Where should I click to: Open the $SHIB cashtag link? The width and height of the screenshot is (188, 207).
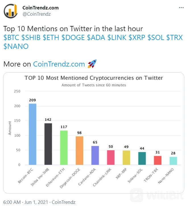pyautogui.click(x=32, y=38)
